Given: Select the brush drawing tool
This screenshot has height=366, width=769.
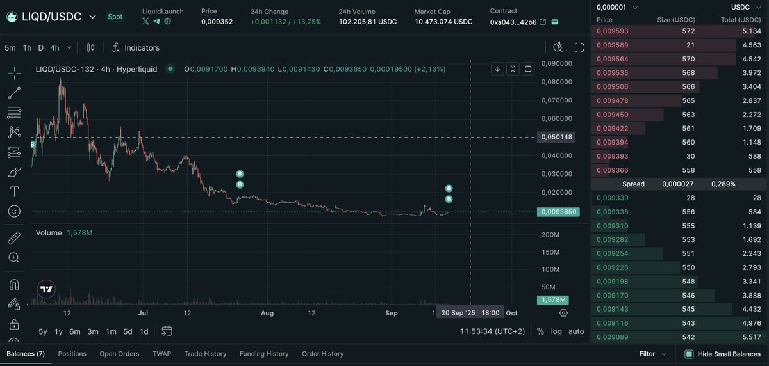Looking at the screenshot, I should coord(14,172).
